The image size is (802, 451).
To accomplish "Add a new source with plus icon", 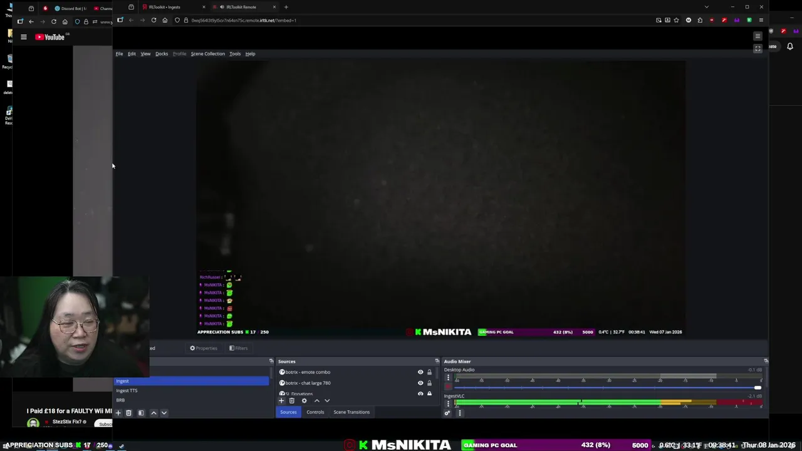I will 281,401.
